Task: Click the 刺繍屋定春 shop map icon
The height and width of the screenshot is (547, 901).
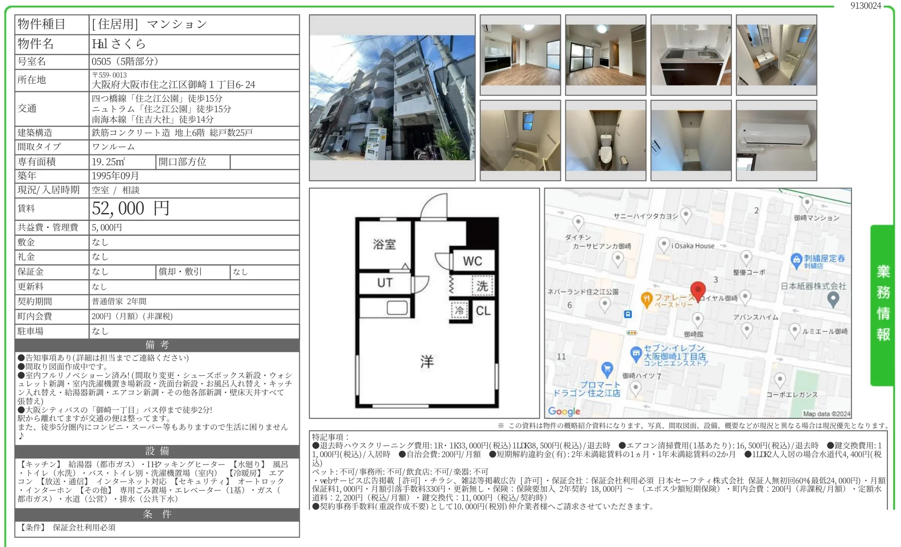Action: pyautogui.click(x=796, y=260)
